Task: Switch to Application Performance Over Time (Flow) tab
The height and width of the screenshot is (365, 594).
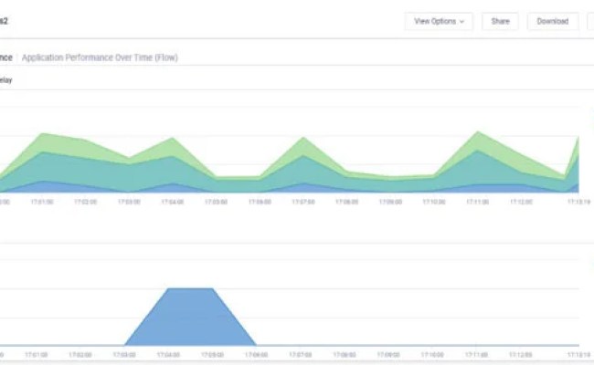Action: (x=100, y=57)
